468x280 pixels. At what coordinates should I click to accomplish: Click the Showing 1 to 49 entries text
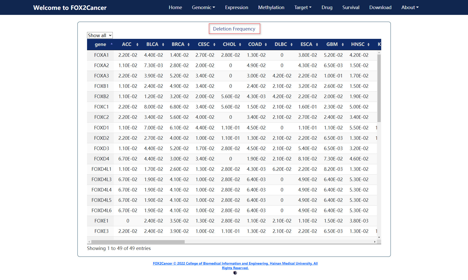pos(119,248)
